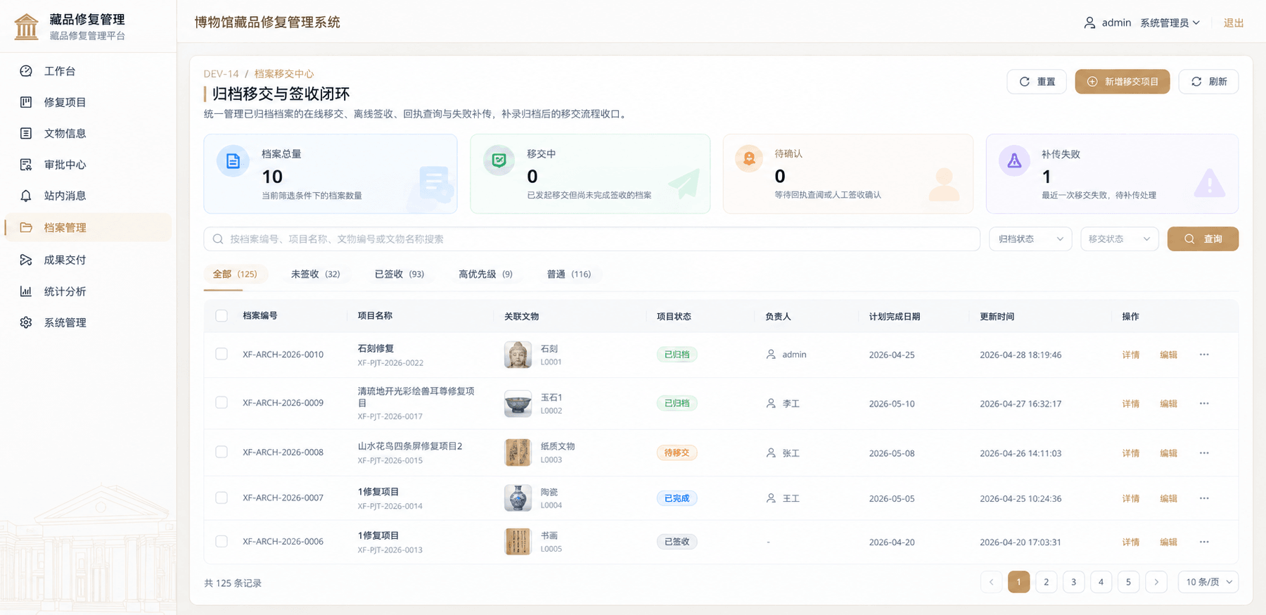
Task: Click the 刷新 button
Action: pyautogui.click(x=1208, y=82)
